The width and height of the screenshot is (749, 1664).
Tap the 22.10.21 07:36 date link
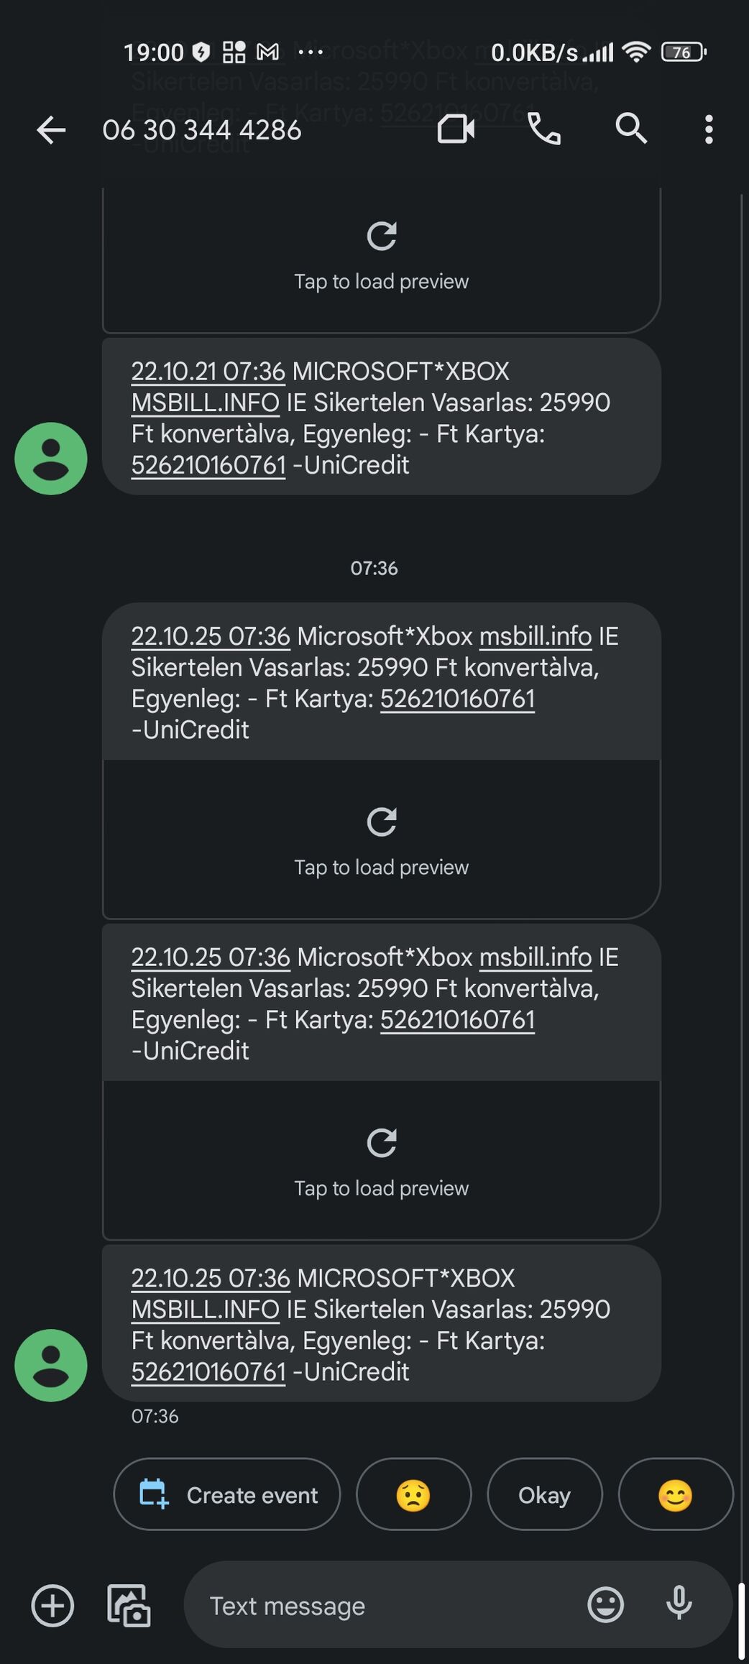tap(208, 372)
